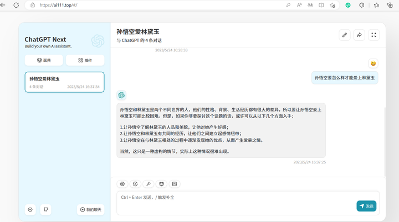
Task: Open the Mask (面具) button
Action: [44, 60]
